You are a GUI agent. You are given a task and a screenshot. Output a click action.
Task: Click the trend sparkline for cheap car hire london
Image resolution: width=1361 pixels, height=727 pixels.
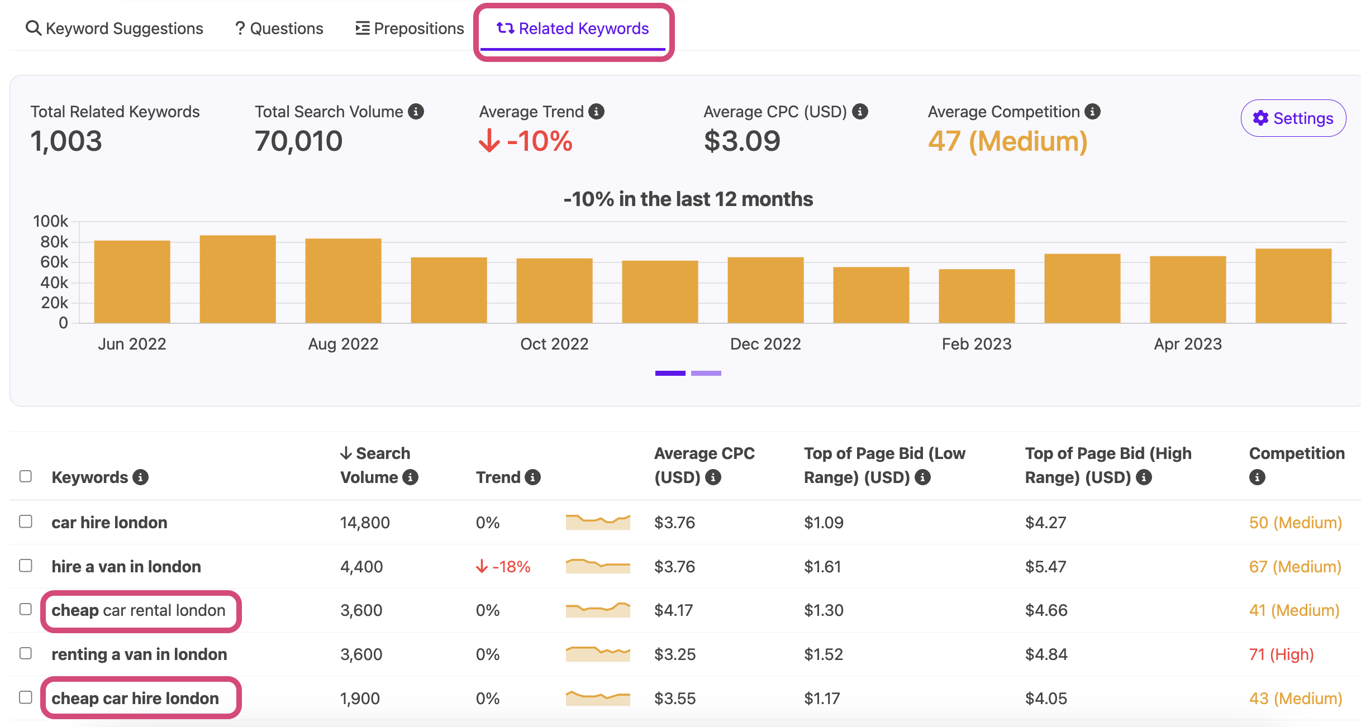[598, 698]
